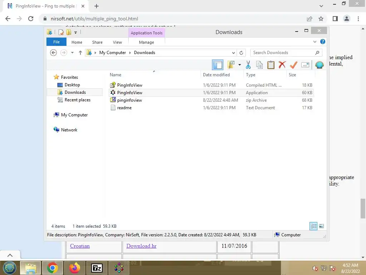Open the File ribbon tab
The width and height of the screenshot is (366, 275).
pos(56,42)
